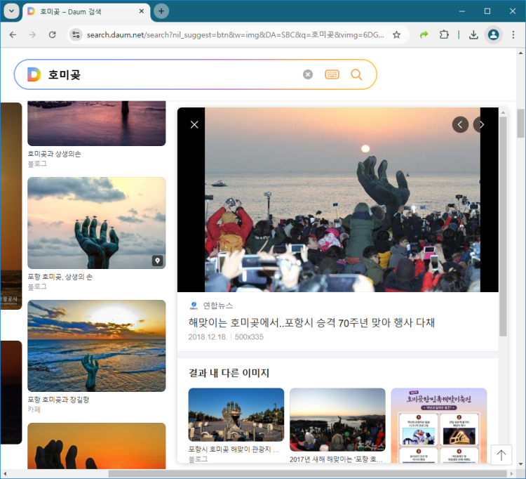Click the 호미곶 search input field

(x=171, y=74)
